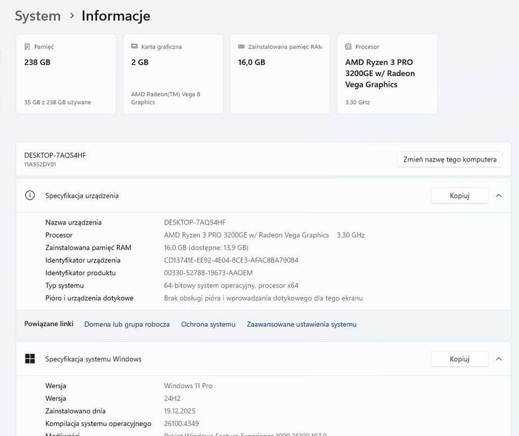Click the Brak obsługi pióra value
Viewport: 519px width, 436px height.
click(x=263, y=298)
